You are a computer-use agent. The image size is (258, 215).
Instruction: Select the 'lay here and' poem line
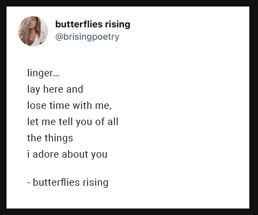[x=55, y=89]
